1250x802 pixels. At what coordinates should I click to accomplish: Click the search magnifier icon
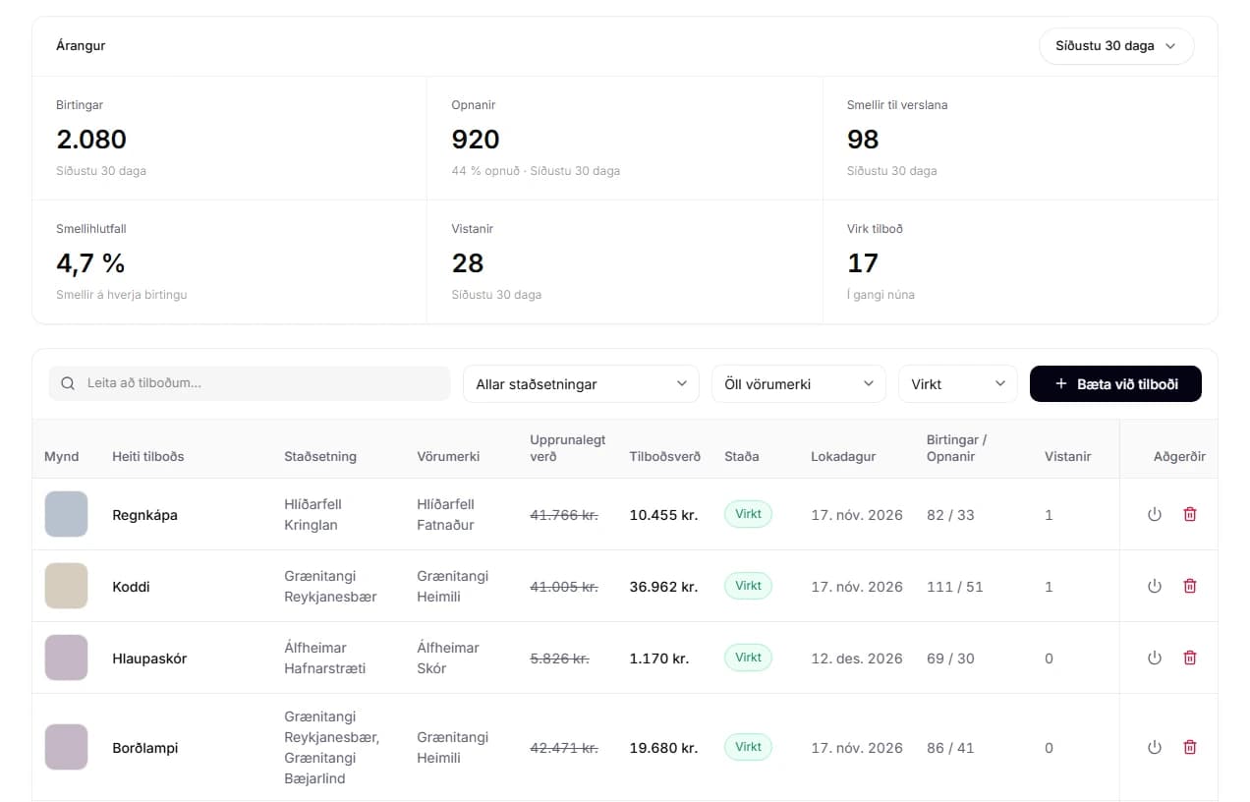[x=68, y=383]
